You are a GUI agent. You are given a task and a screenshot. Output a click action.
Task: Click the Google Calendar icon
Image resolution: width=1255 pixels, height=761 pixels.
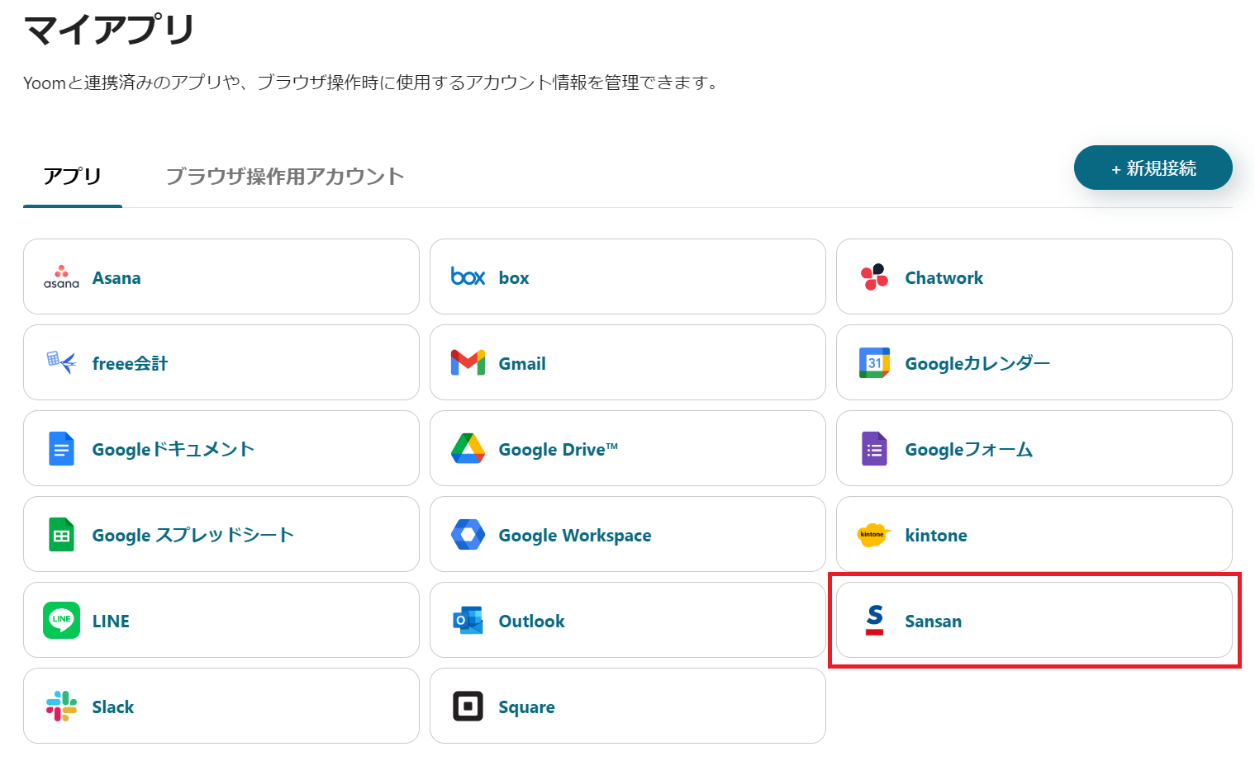pyautogui.click(x=874, y=363)
